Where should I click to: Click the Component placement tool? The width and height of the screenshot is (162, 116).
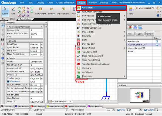pyautogui.click(x=40, y=11)
